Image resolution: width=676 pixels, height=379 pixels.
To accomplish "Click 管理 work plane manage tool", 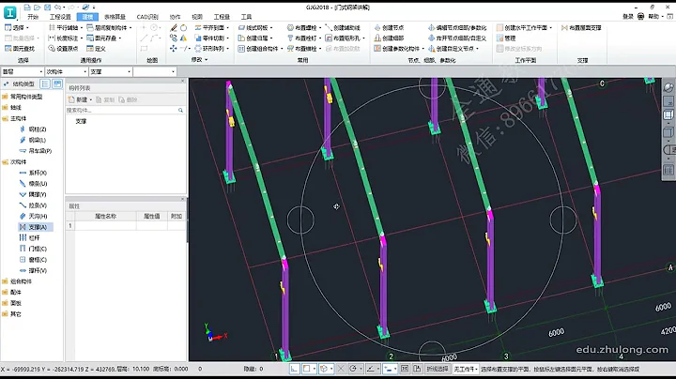I will coord(506,38).
